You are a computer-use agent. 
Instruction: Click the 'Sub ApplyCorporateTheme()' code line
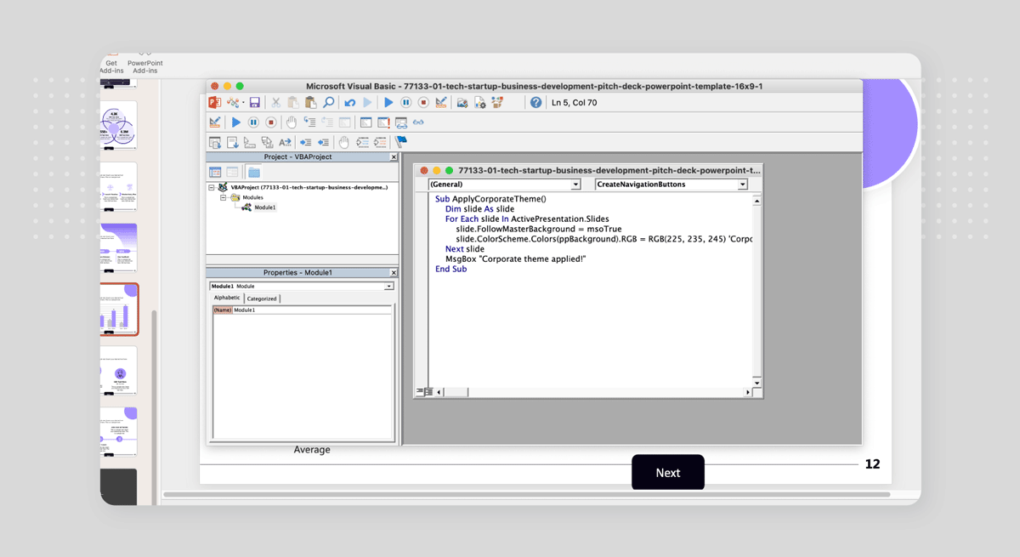490,199
